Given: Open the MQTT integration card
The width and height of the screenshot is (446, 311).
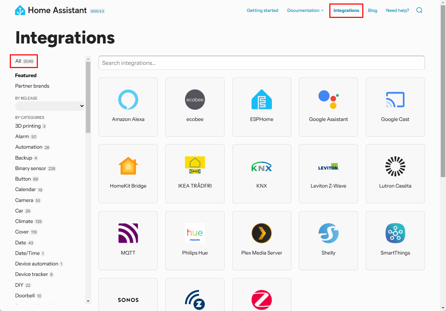Looking at the screenshot, I should pos(128,241).
